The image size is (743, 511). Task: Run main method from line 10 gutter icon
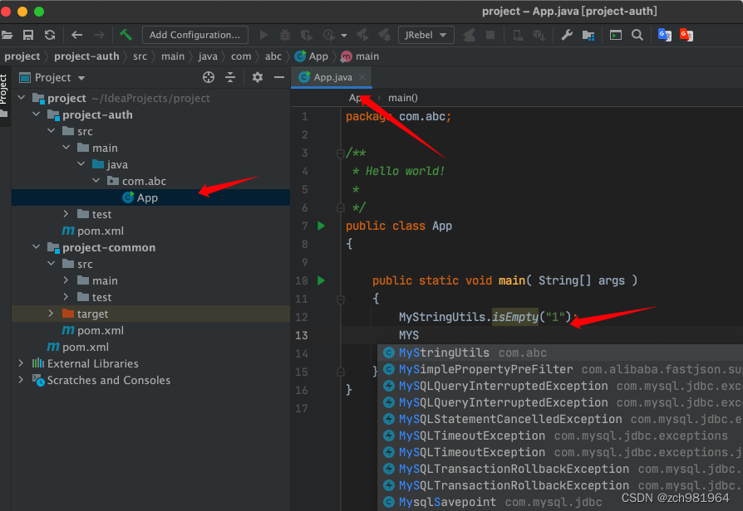322,280
